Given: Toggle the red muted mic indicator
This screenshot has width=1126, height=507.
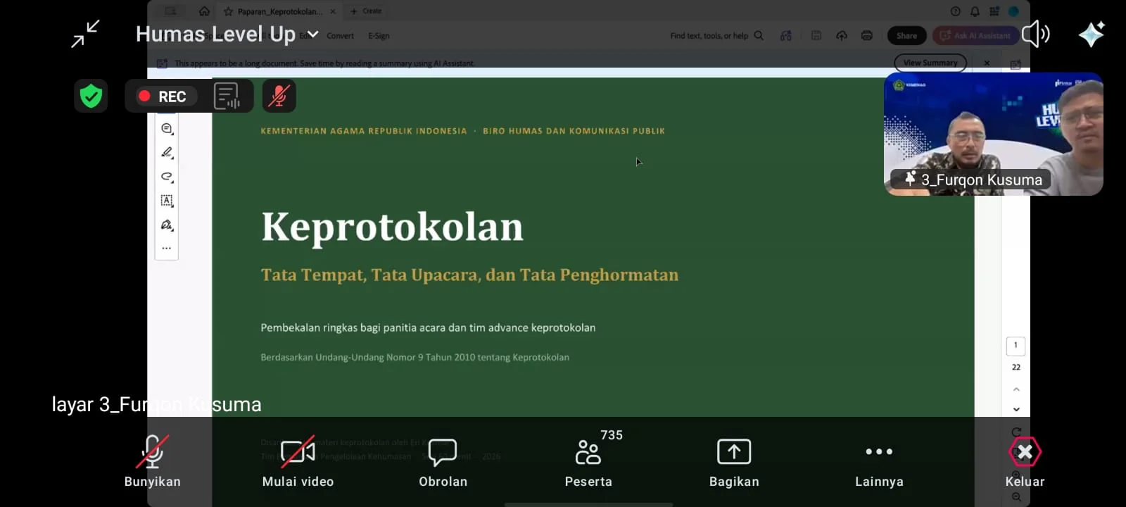Looking at the screenshot, I should pos(279,96).
